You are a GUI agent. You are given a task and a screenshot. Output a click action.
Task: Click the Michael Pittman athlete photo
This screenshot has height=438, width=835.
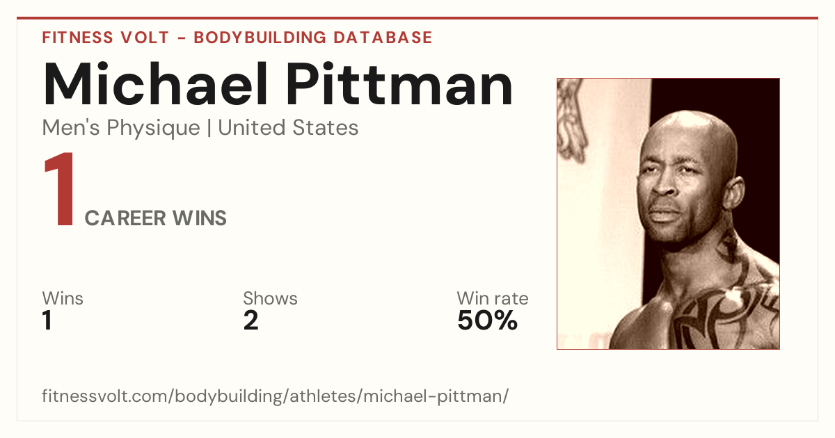point(668,213)
